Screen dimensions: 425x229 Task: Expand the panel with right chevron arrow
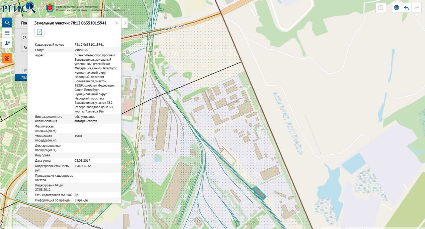(125, 23)
